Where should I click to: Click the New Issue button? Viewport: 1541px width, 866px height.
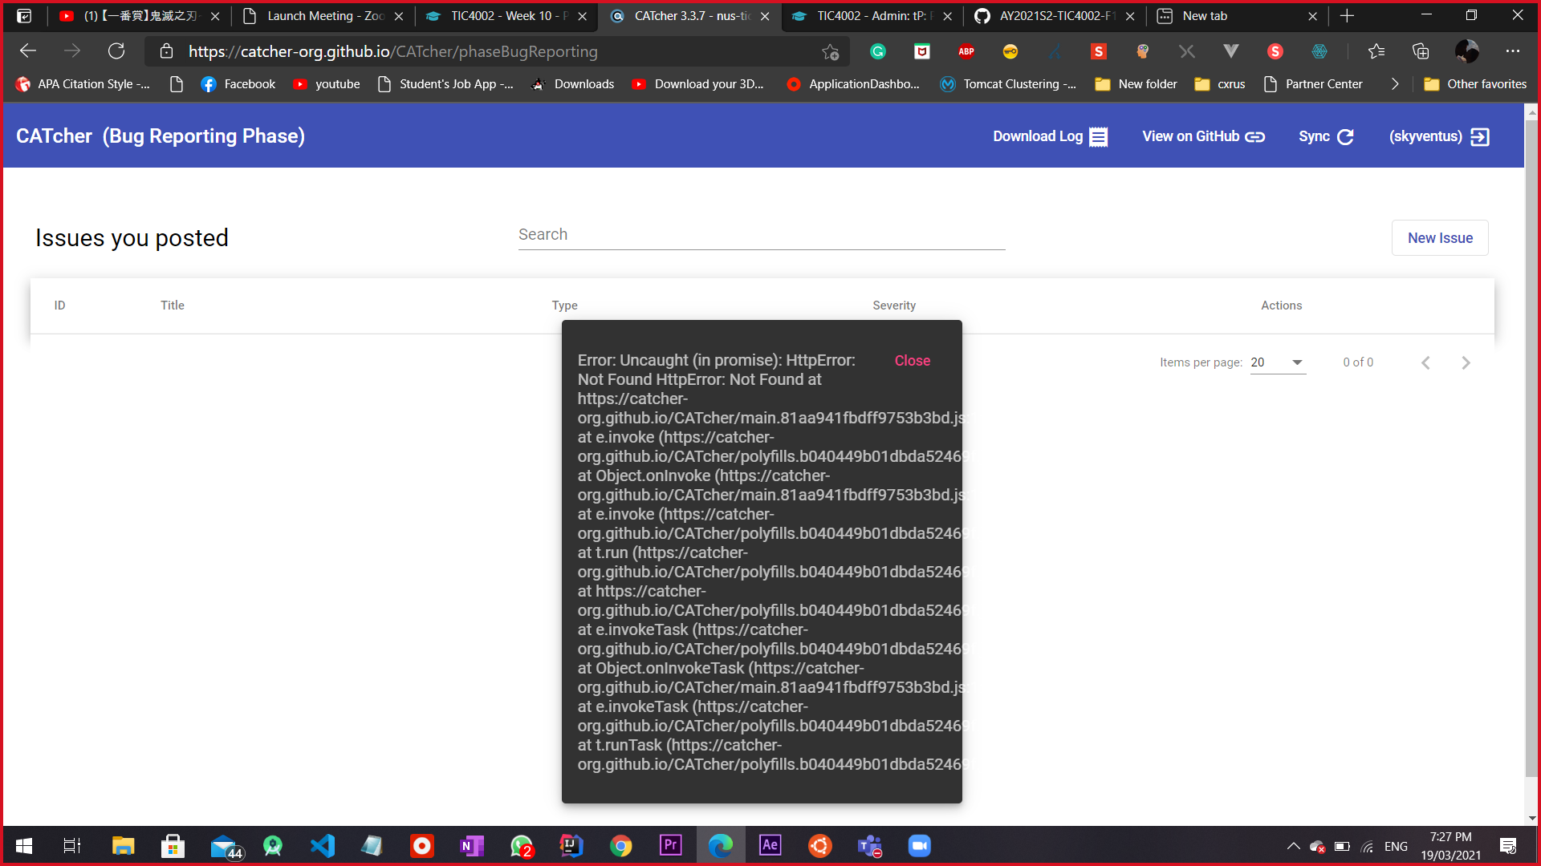(1439, 238)
